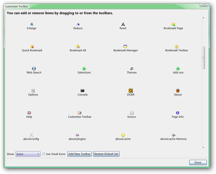Select the about:config tools icon
Screen dimensions: 216x174
31,135
